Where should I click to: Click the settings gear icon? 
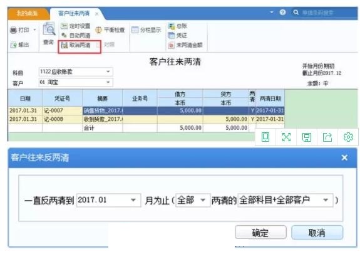tap(348, 137)
